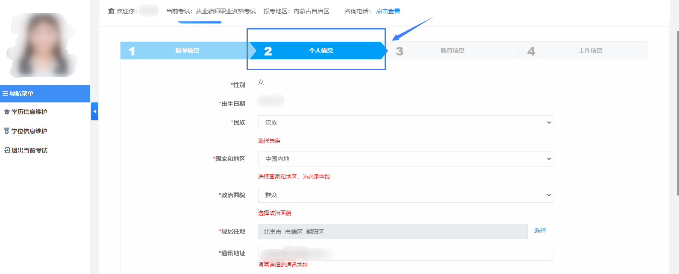
Task: Click the graduation cap icon for 学历信息维护
Action: (x=6, y=112)
